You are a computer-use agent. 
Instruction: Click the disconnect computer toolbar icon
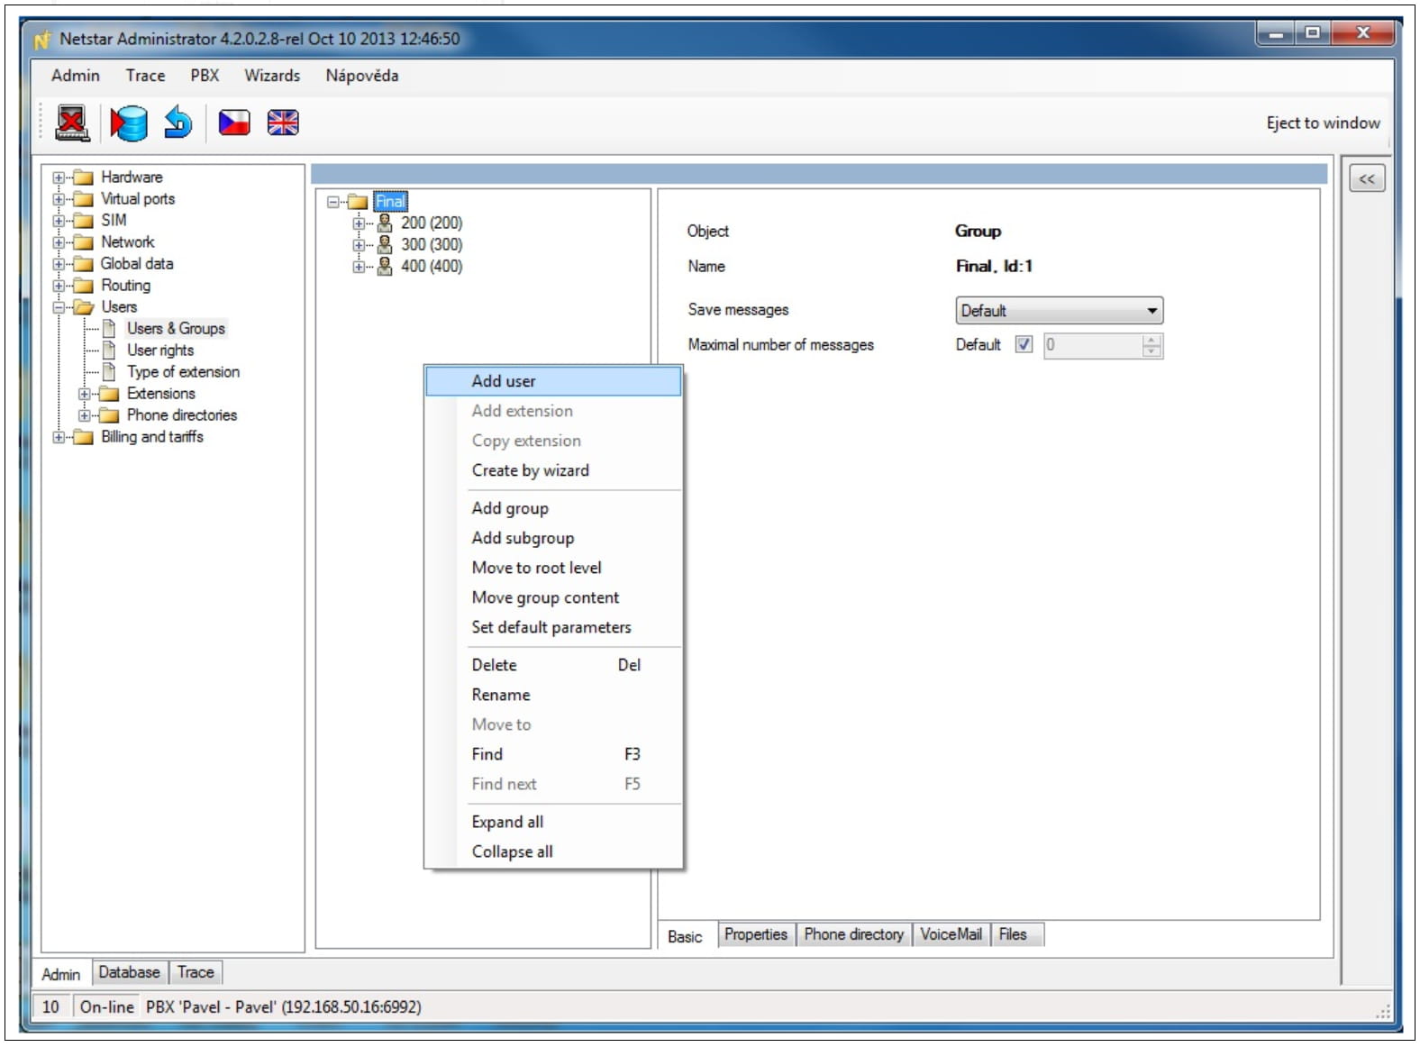pos(72,123)
